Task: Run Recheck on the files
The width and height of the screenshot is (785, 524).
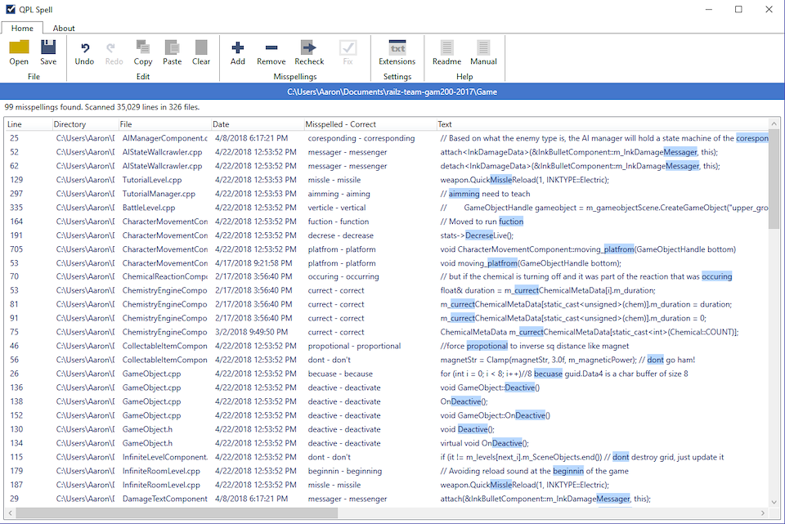Action: (x=308, y=47)
